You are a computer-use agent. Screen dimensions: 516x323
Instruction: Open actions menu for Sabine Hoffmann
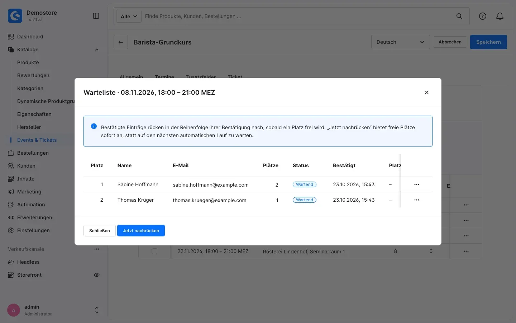[x=417, y=184]
